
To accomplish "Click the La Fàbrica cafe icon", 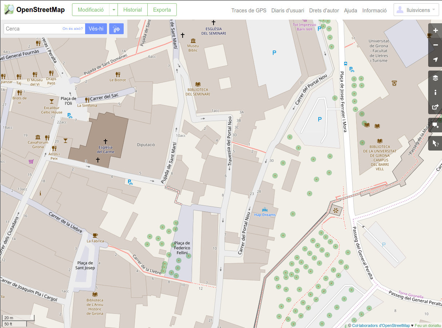I will 95,235.
